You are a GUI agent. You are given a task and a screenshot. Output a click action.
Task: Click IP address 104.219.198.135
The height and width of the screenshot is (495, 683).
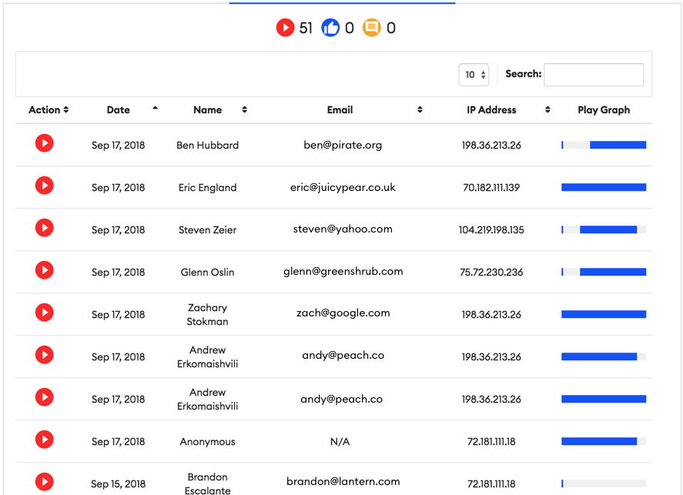pyautogui.click(x=491, y=230)
